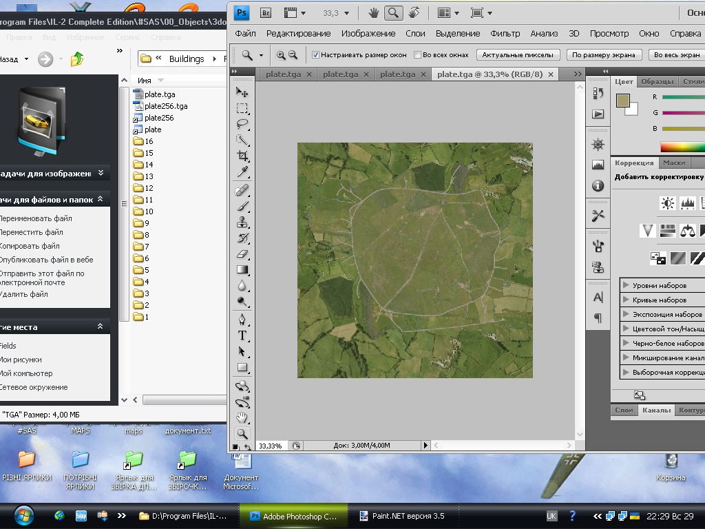Activate the Eyedropper tool
Image resolution: width=705 pixels, height=529 pixels.
click(x=242, y=172)
